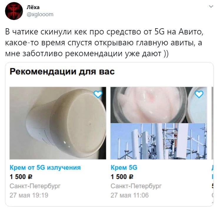Click the tweet text about 5G на Авито
This screenshot has height=209, width=218.
click(104, 43)
